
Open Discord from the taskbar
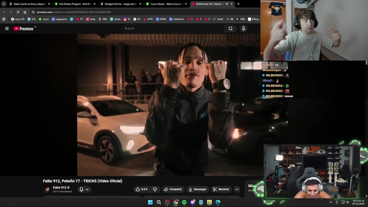pyautogui.click(x=193, y=202)
